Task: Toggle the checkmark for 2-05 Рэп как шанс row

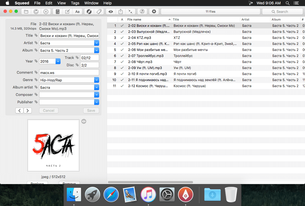Action: [122, 44]
